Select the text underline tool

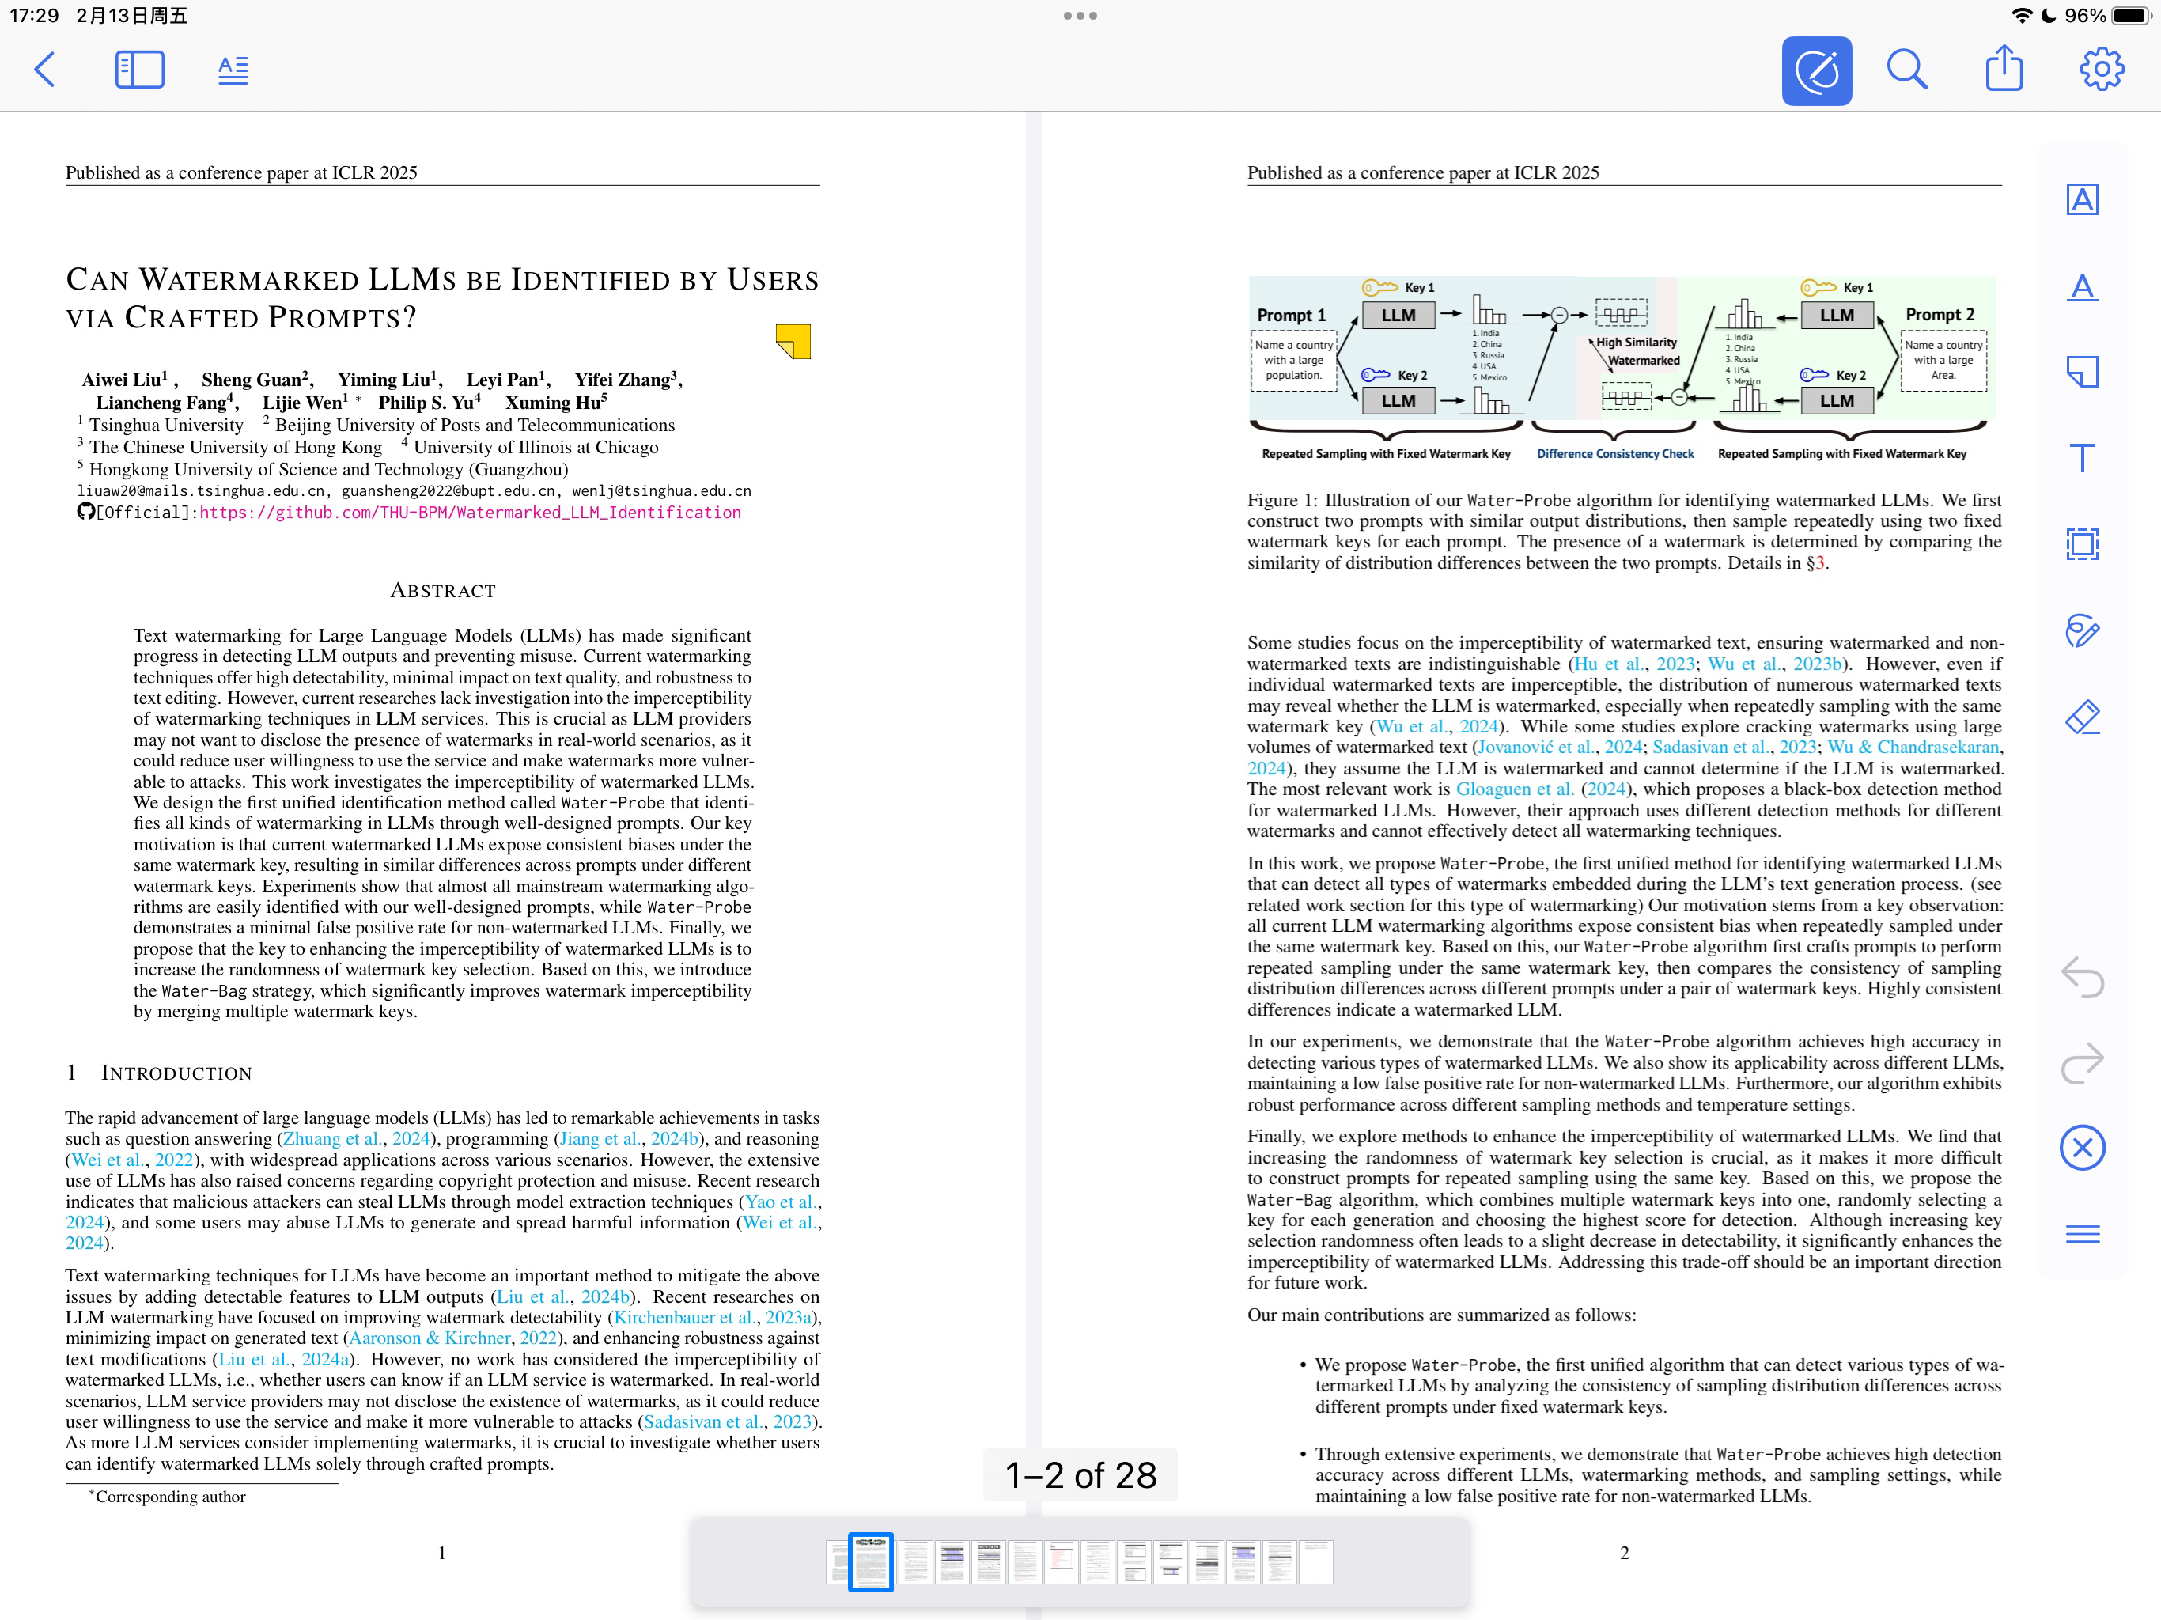pos(2082,287)
